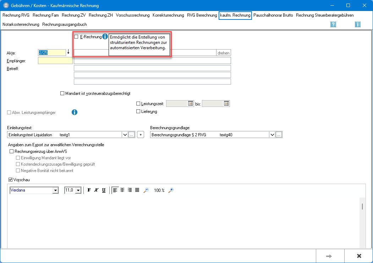Click the plus button beside Einleitungstext
373x263 pixels.
coord(141,135)
